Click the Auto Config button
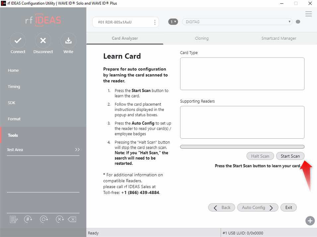This screenshot has height=237, width=317. (258, 208)
